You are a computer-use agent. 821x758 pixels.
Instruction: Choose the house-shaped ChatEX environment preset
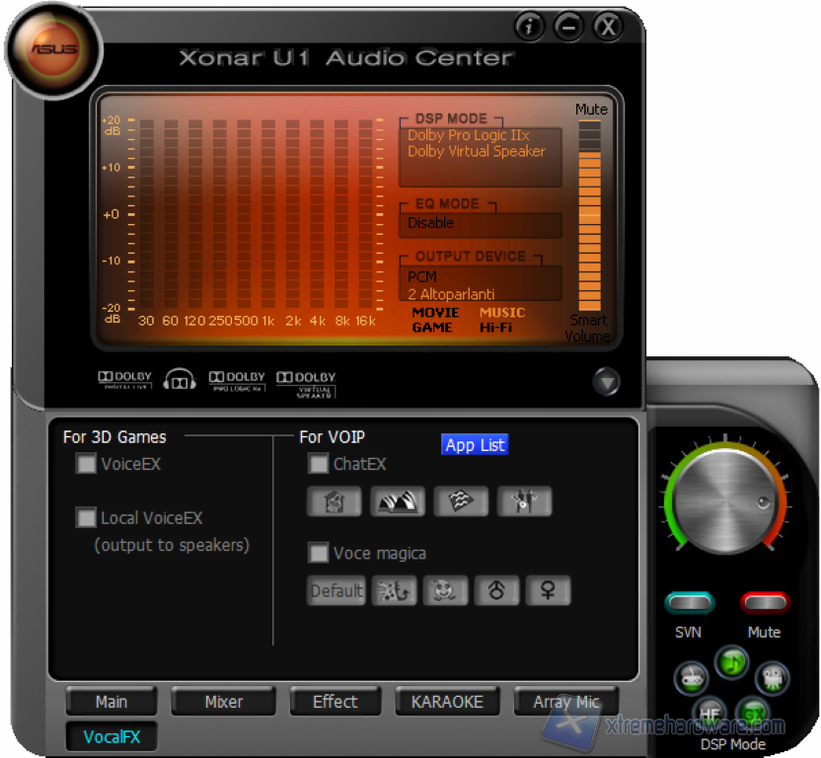335,501
